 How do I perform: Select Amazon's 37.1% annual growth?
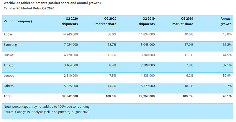(227, 65)
